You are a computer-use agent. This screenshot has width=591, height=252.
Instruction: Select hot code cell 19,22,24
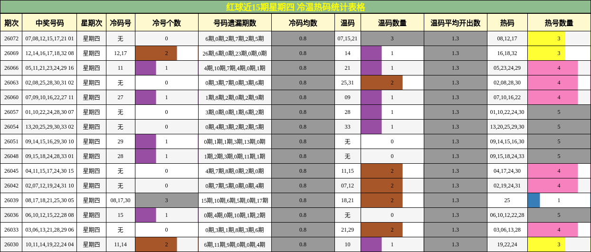click(x=507, y=244)
